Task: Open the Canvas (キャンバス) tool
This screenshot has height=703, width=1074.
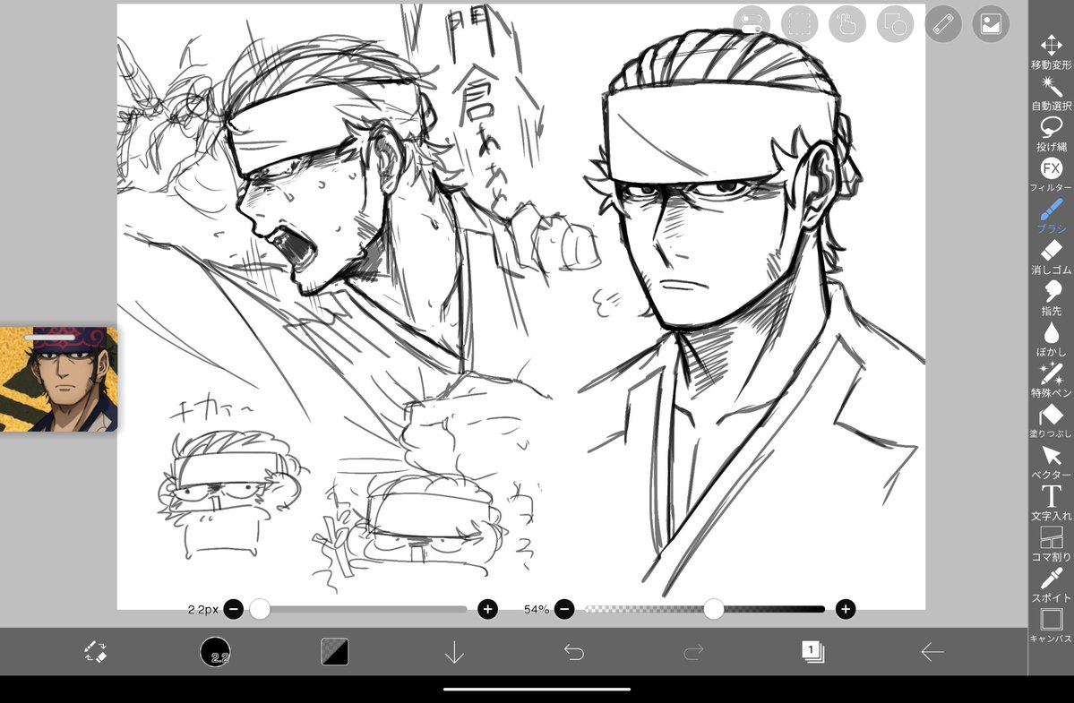Action: point(1051,626)
